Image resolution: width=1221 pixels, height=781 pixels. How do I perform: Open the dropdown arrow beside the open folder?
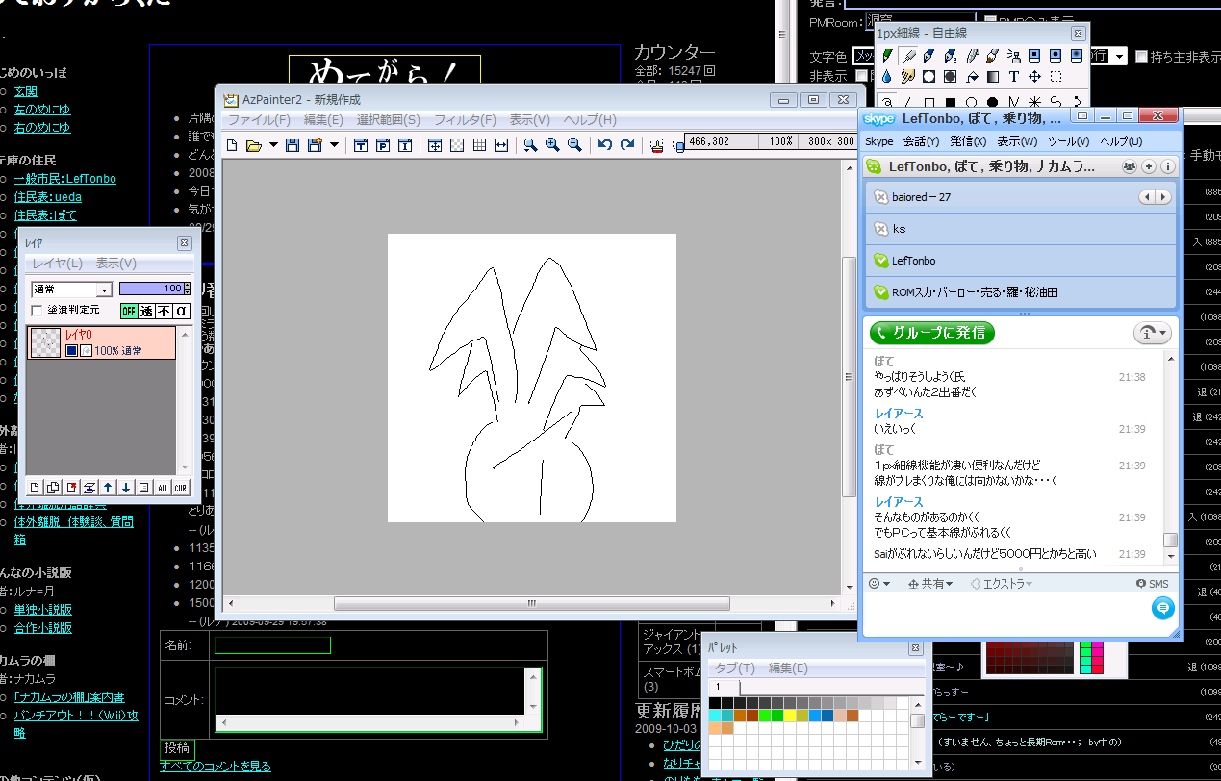(273, 145)
